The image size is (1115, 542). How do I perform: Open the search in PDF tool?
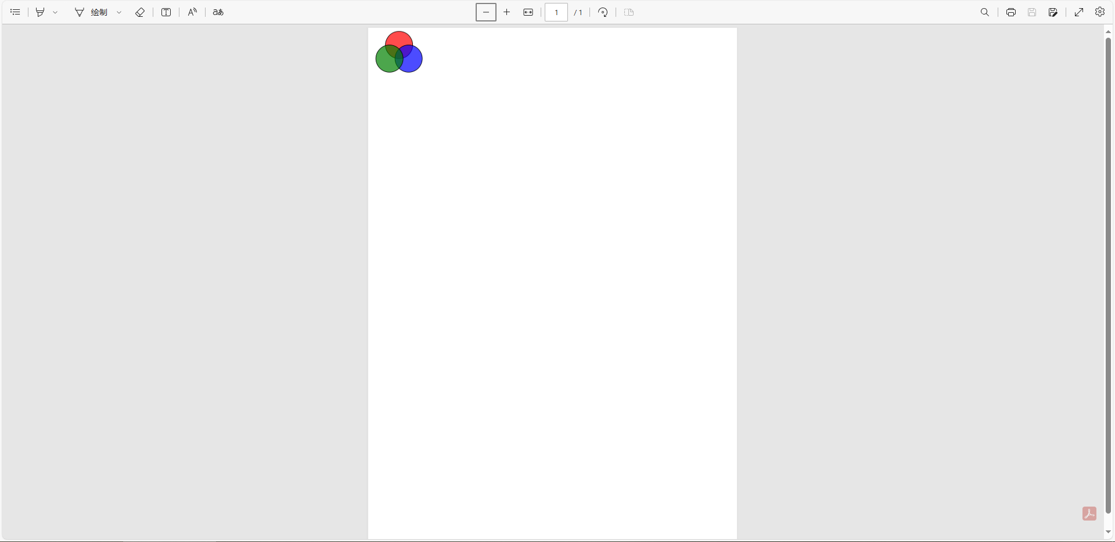[985, 12]
